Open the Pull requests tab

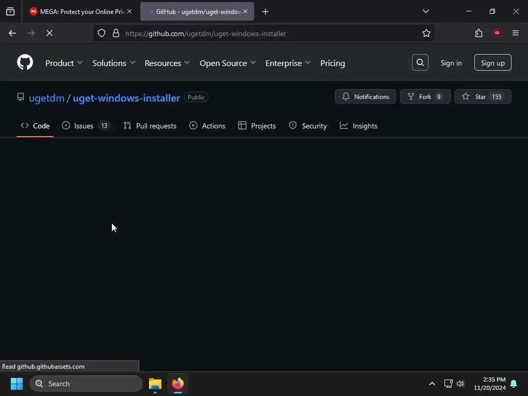(x=150, y=126)
